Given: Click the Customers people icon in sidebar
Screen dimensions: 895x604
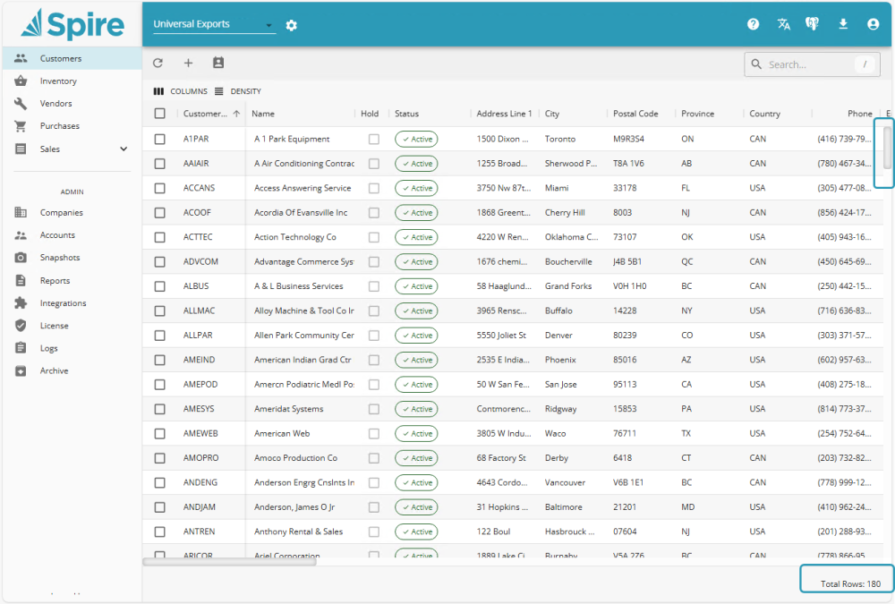Looking at the screenshot, I should point(21,58).
